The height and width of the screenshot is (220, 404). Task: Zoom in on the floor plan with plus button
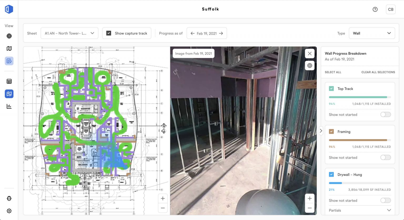(163, 198)
